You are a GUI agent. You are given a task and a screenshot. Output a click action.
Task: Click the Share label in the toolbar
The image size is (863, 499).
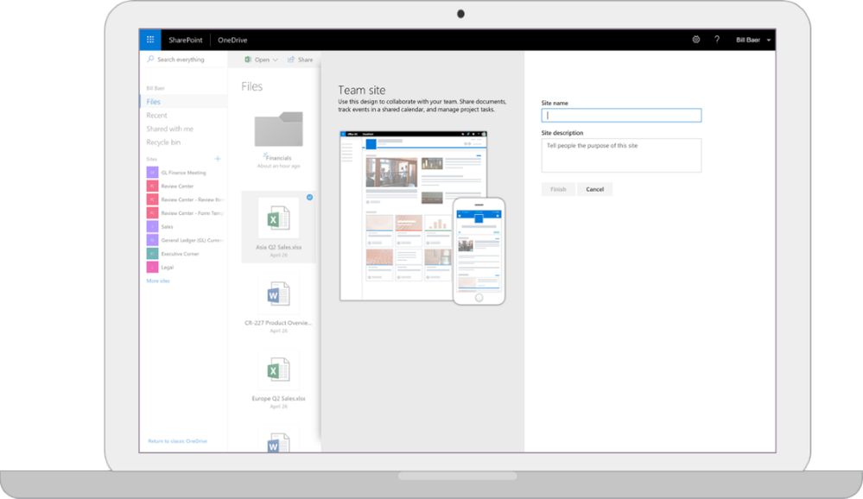[306, 60]
